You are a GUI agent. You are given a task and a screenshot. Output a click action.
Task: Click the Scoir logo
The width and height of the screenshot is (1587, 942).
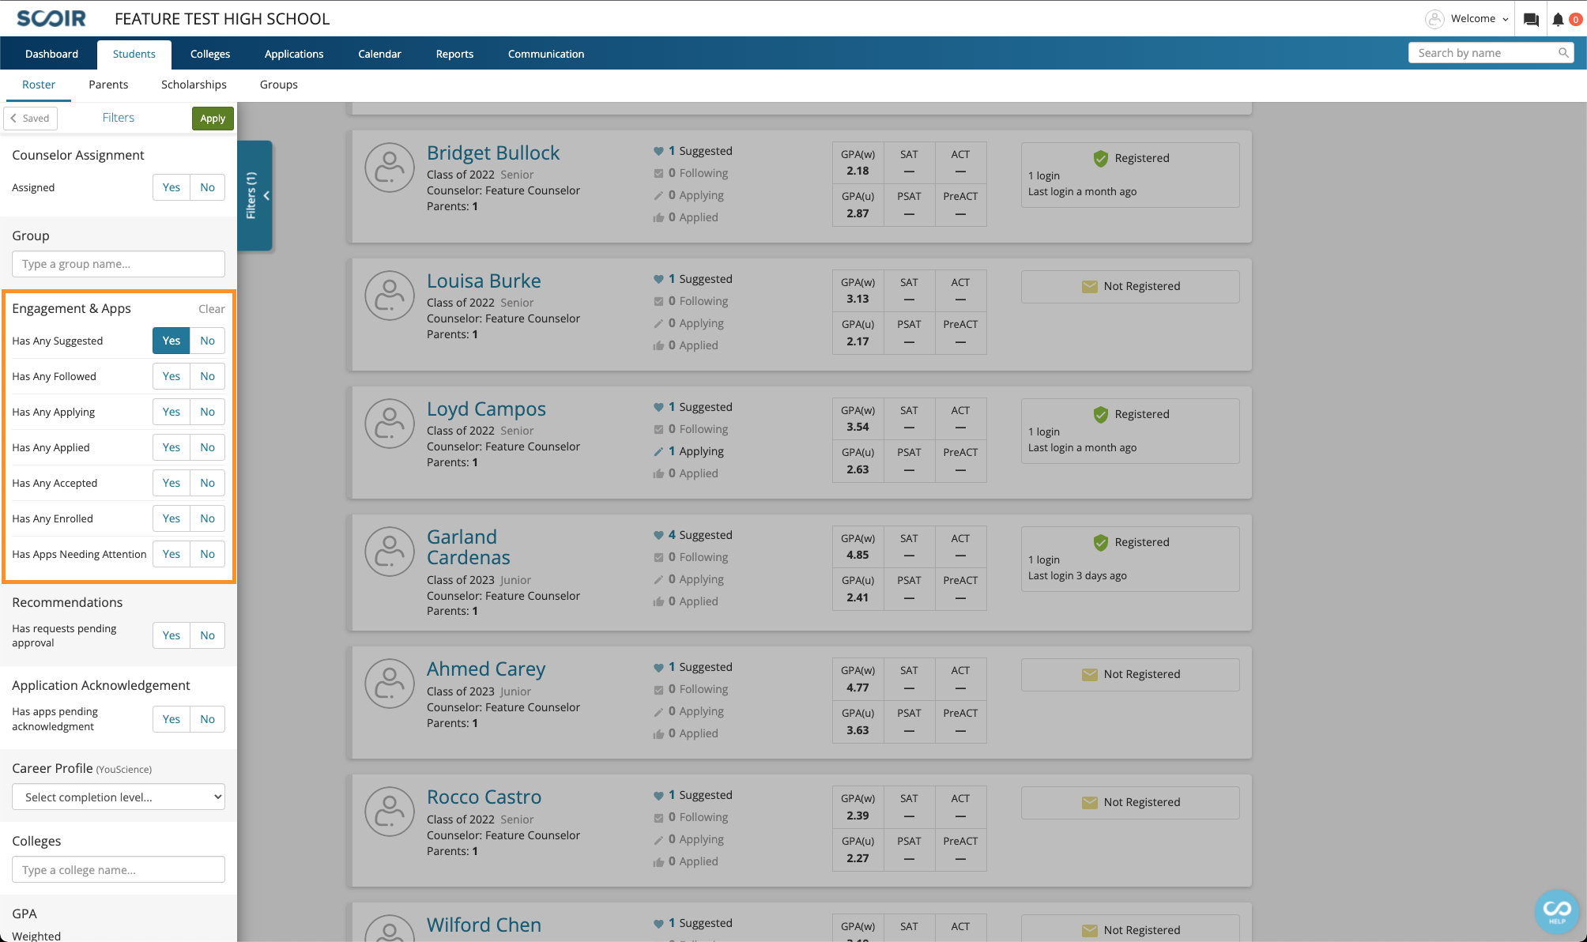[51, 18]
